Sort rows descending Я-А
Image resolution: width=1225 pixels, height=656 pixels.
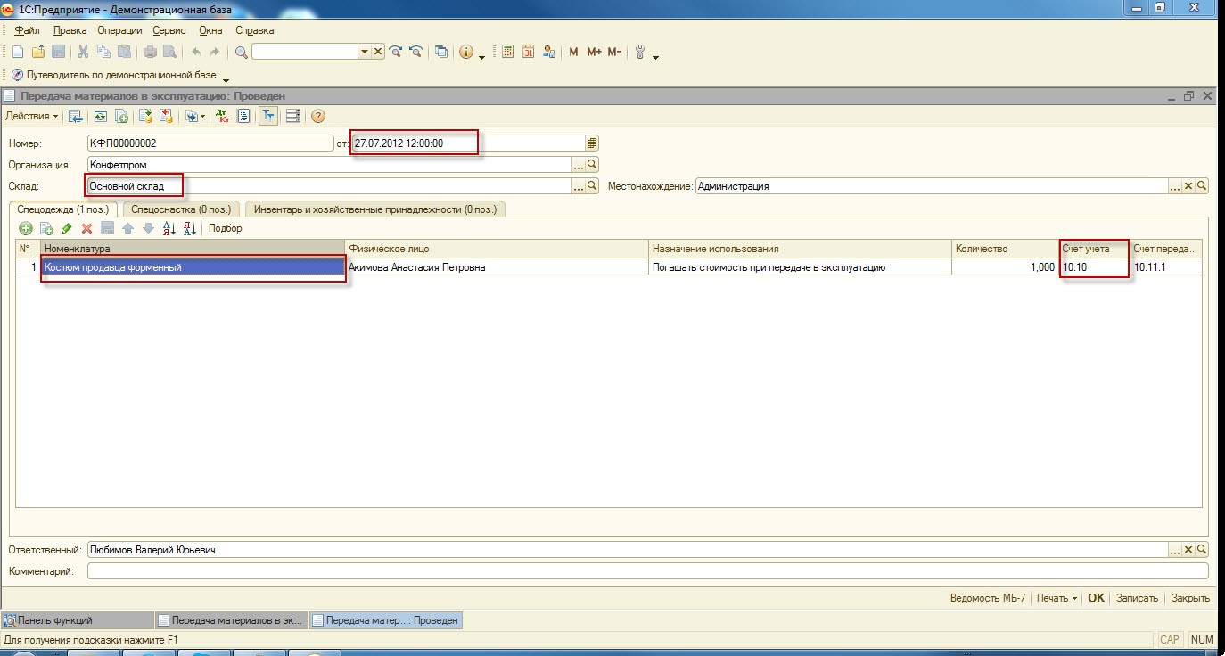pyautogui.click(x=189, y=228)
